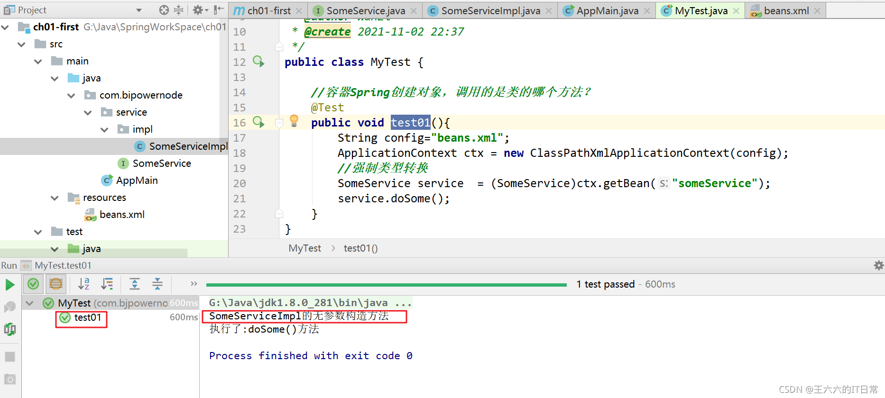885x398 pixels.
Task: Click the test01 method name in code
Action: (x=410, y=123)
